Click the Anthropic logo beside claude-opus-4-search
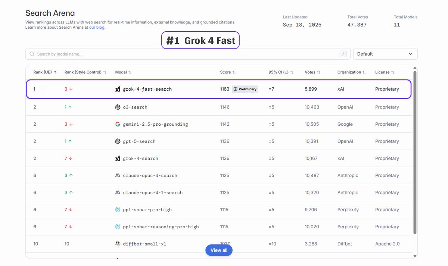This screenshot has width=448, height=266. 118,175
